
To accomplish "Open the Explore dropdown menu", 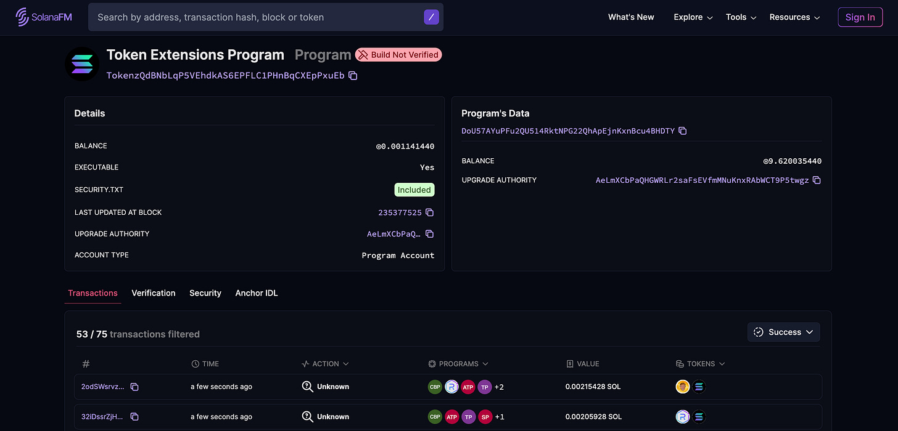I will 693,17.
